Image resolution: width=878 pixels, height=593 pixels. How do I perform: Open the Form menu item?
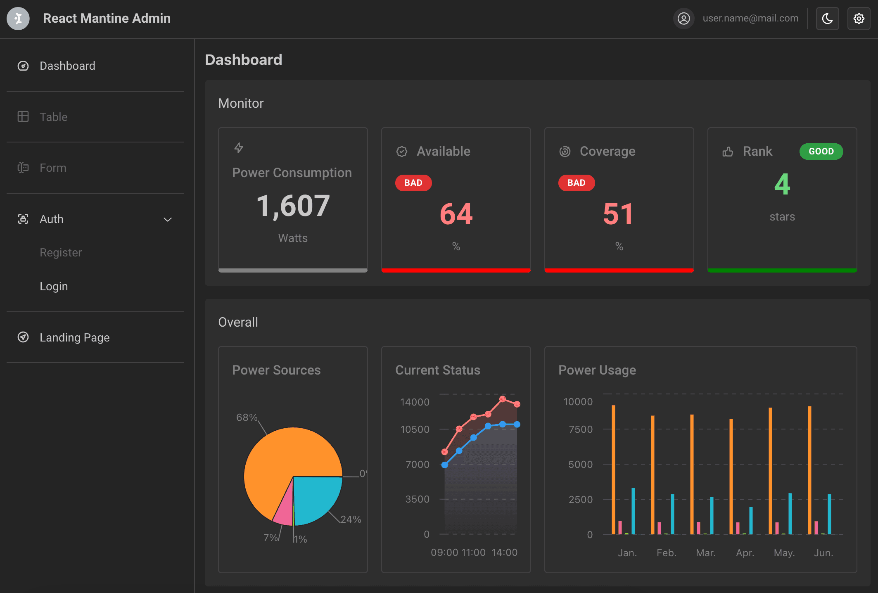coord(95,168)
